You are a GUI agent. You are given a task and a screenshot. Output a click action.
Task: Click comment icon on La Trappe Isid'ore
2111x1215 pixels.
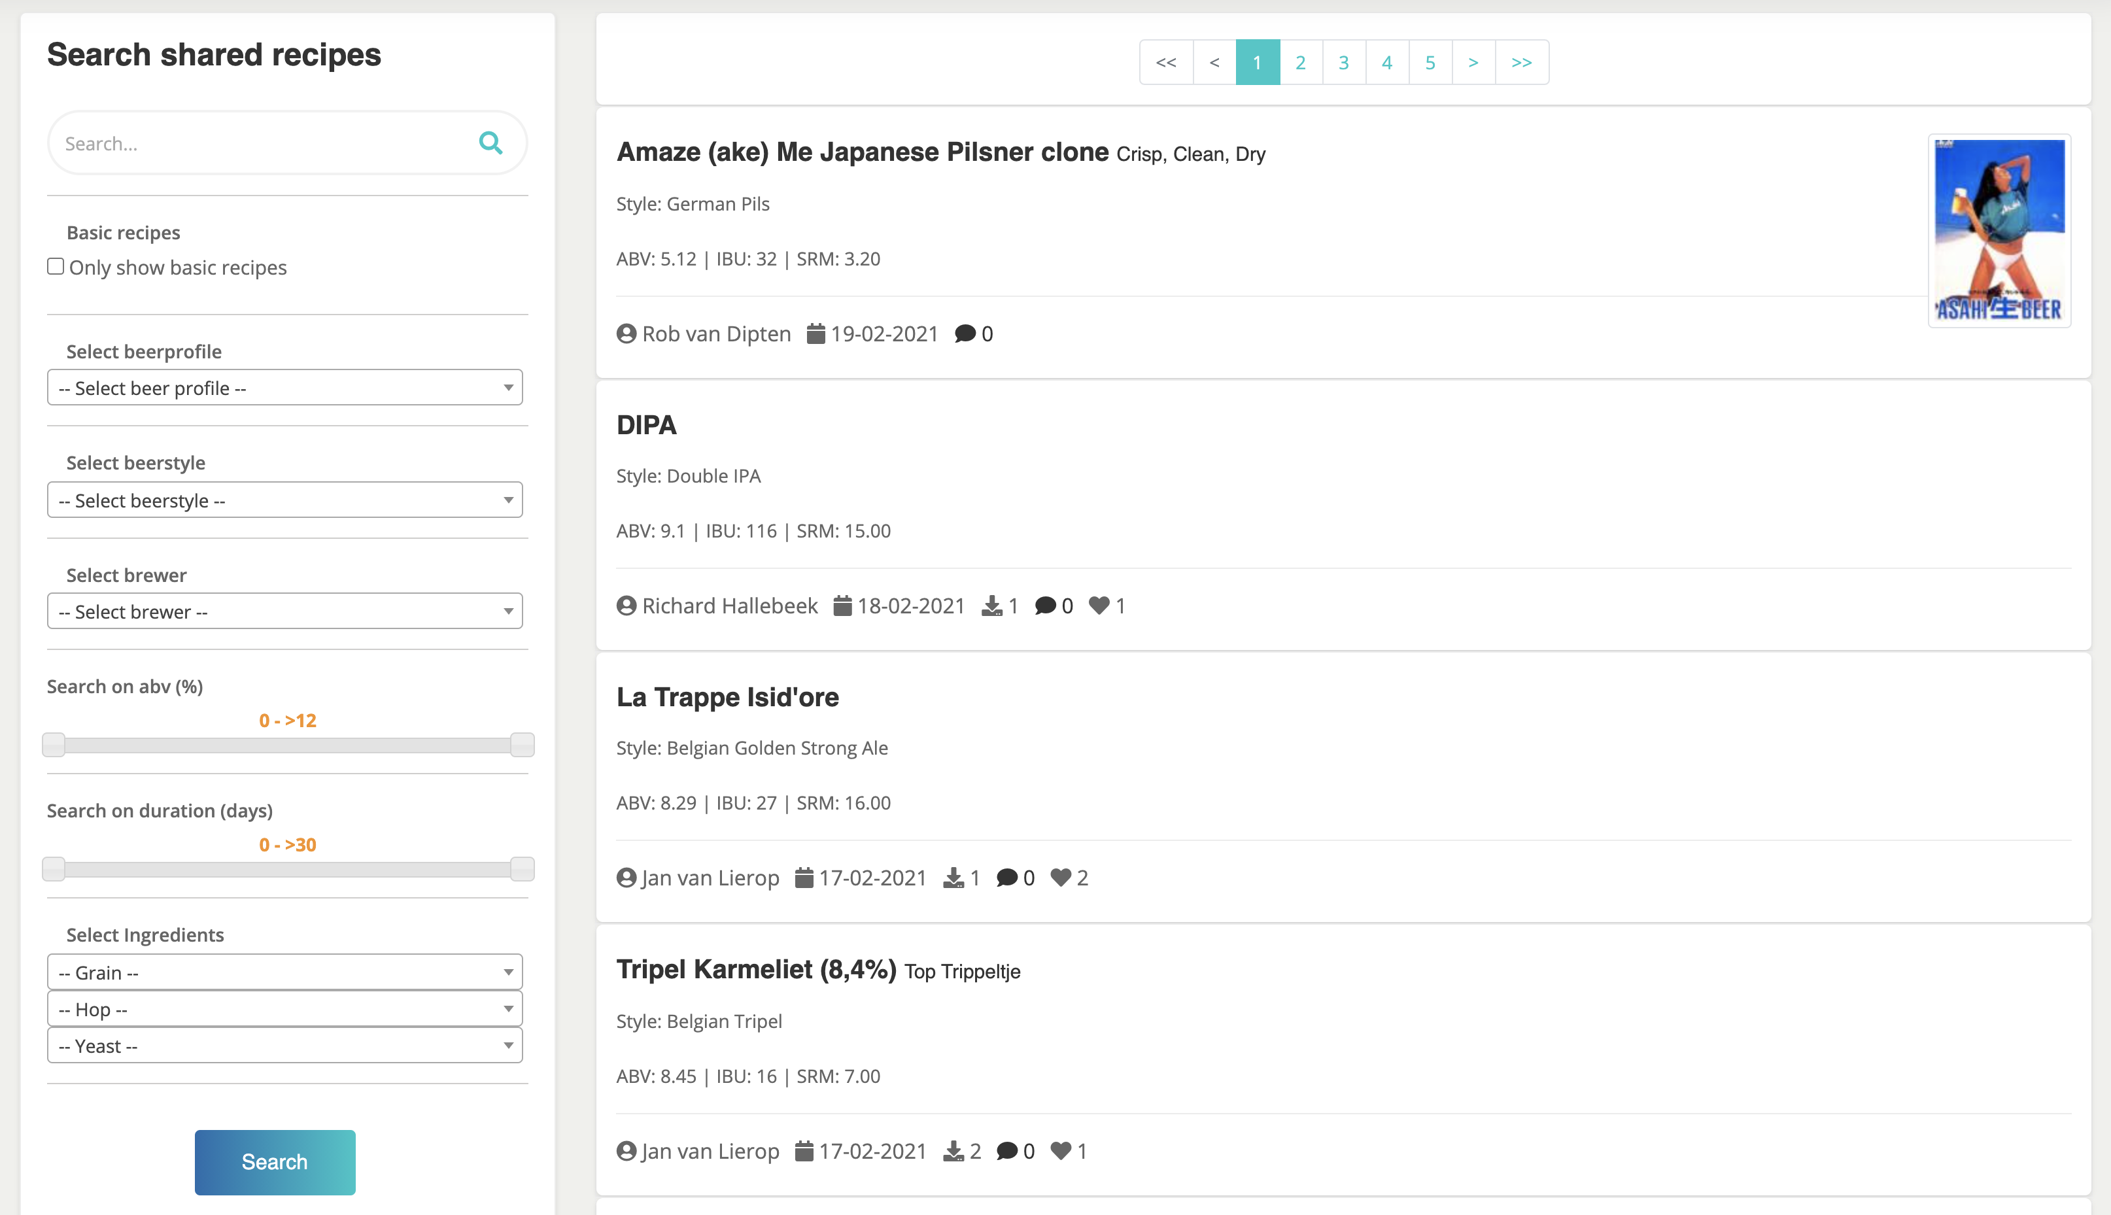pyautogui.click(x=1007, y=878)
